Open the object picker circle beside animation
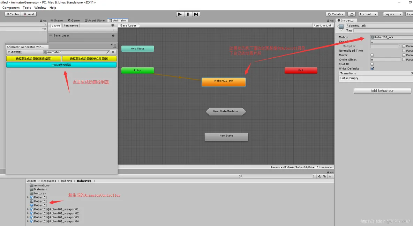 click(x=113, y=52)
